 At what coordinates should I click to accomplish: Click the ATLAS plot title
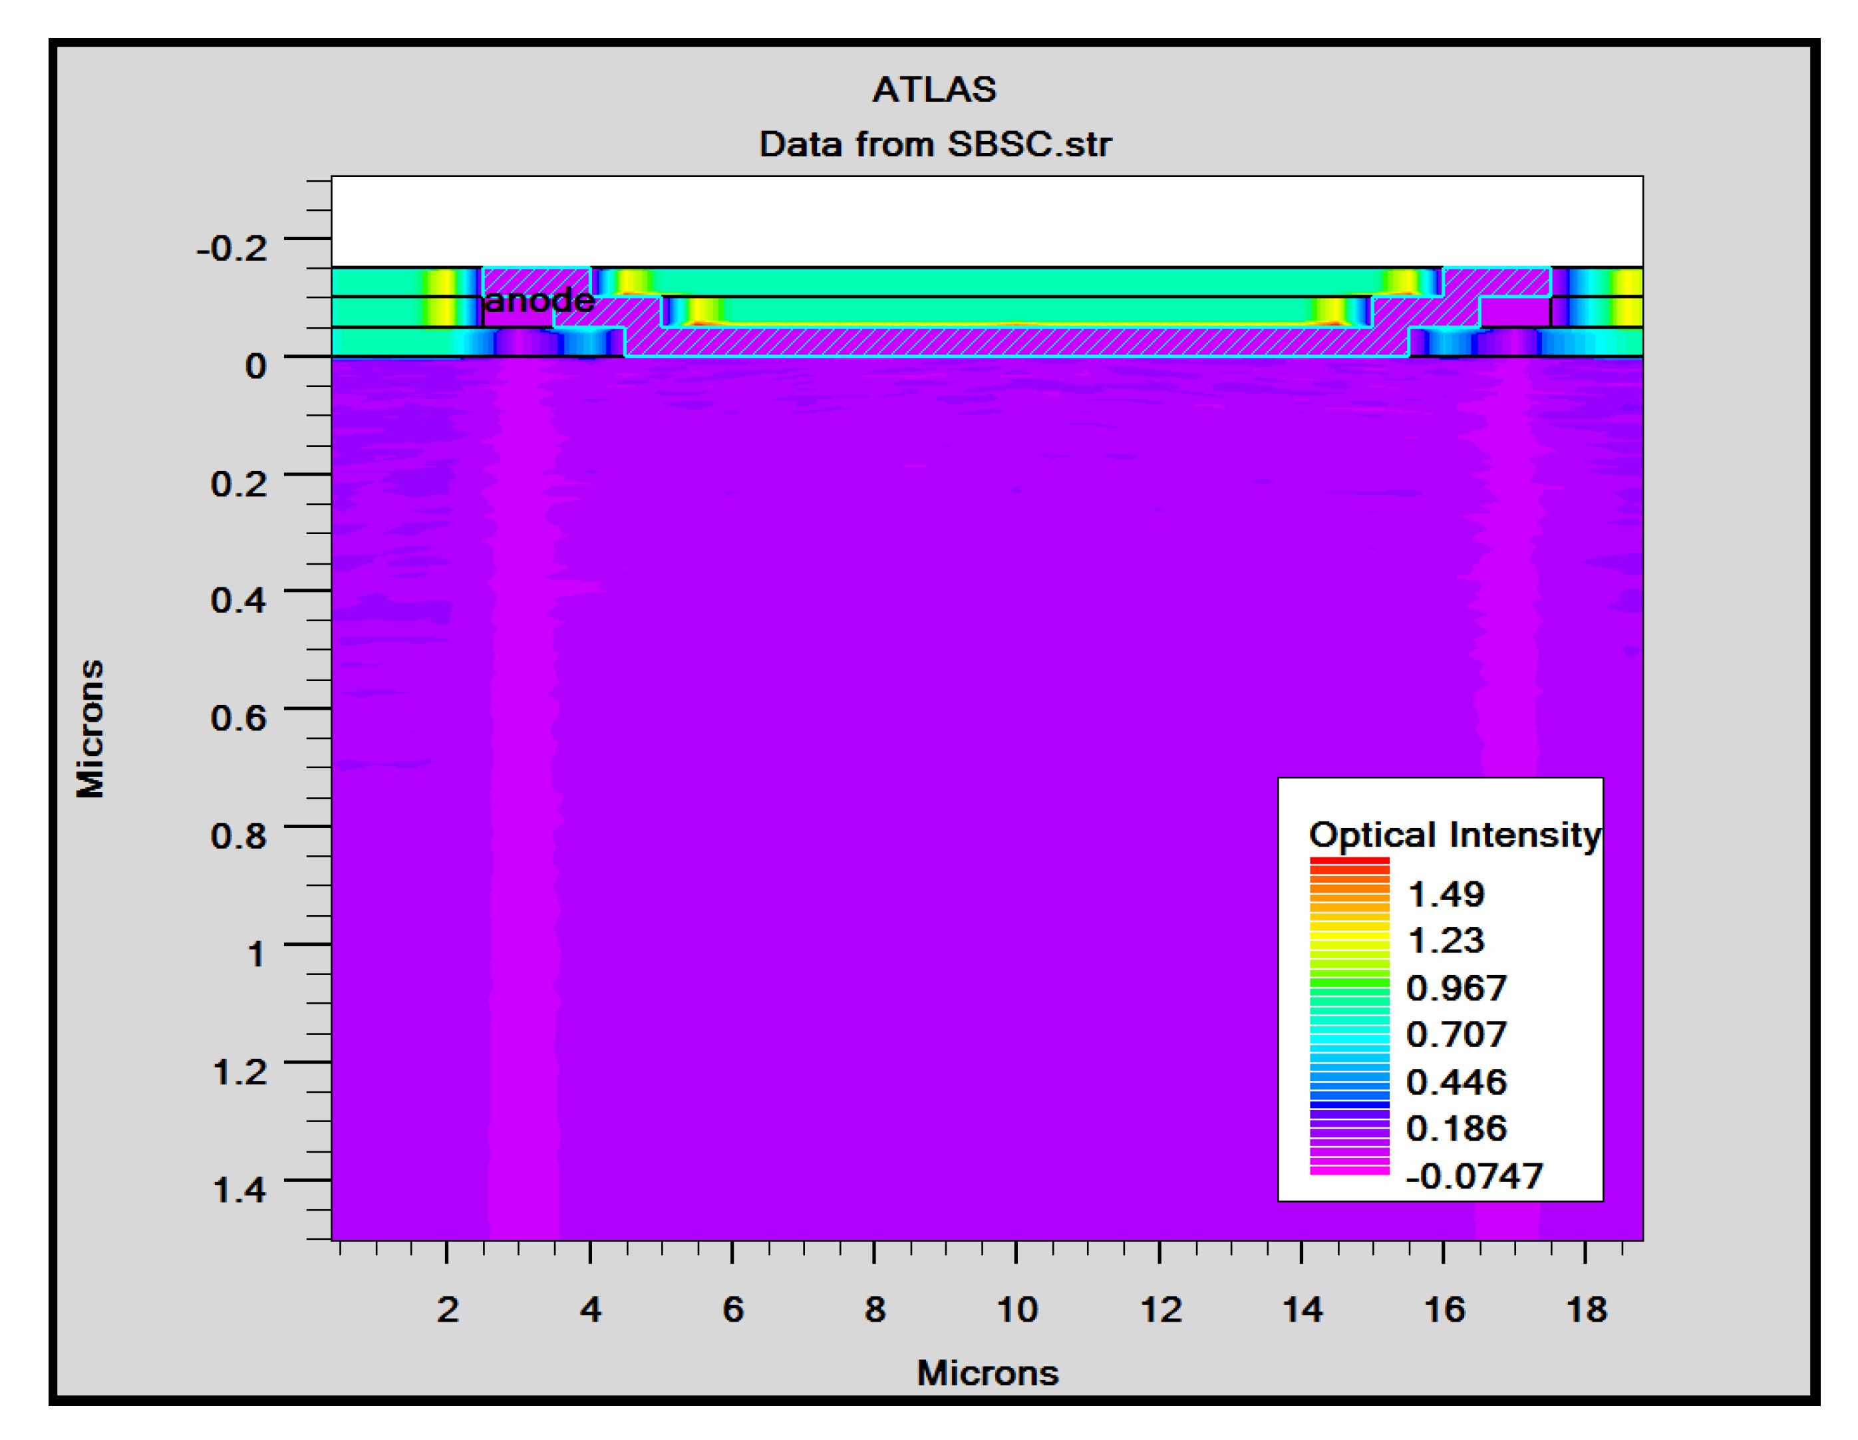934,89
